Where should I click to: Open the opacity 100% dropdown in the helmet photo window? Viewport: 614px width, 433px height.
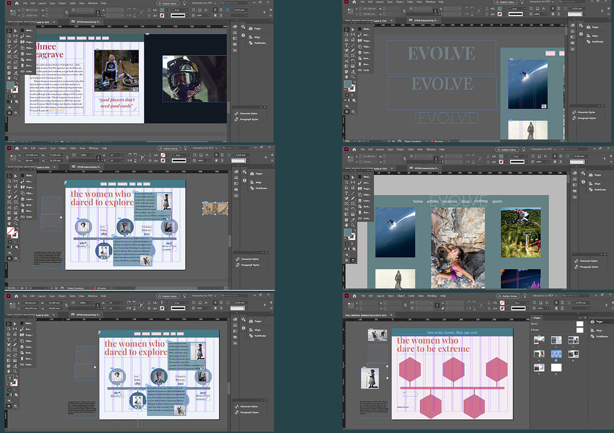pyautogui.click(x=208, y=15)
